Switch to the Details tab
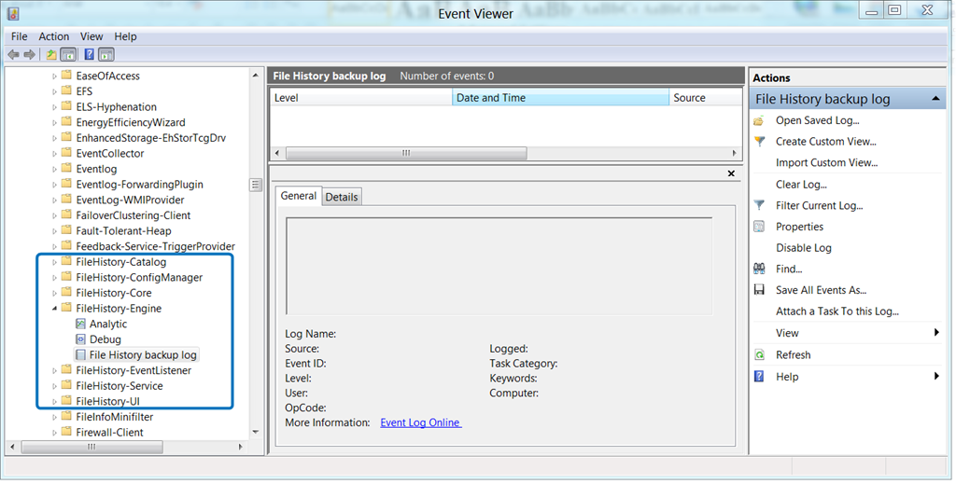The height and width of the screenshot is (484, 956). click(342, 197)
